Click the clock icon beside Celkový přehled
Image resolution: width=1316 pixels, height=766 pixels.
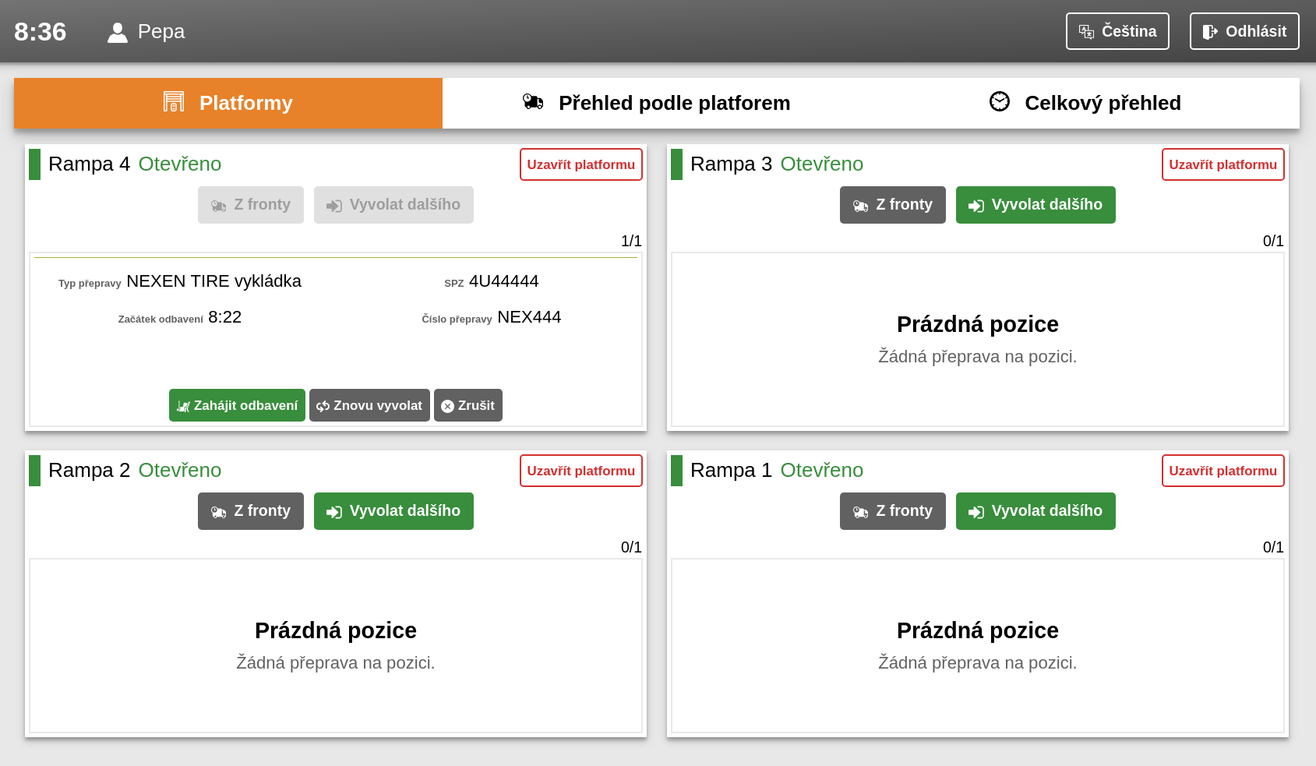pyautogui.click(x=1000, y=101)
